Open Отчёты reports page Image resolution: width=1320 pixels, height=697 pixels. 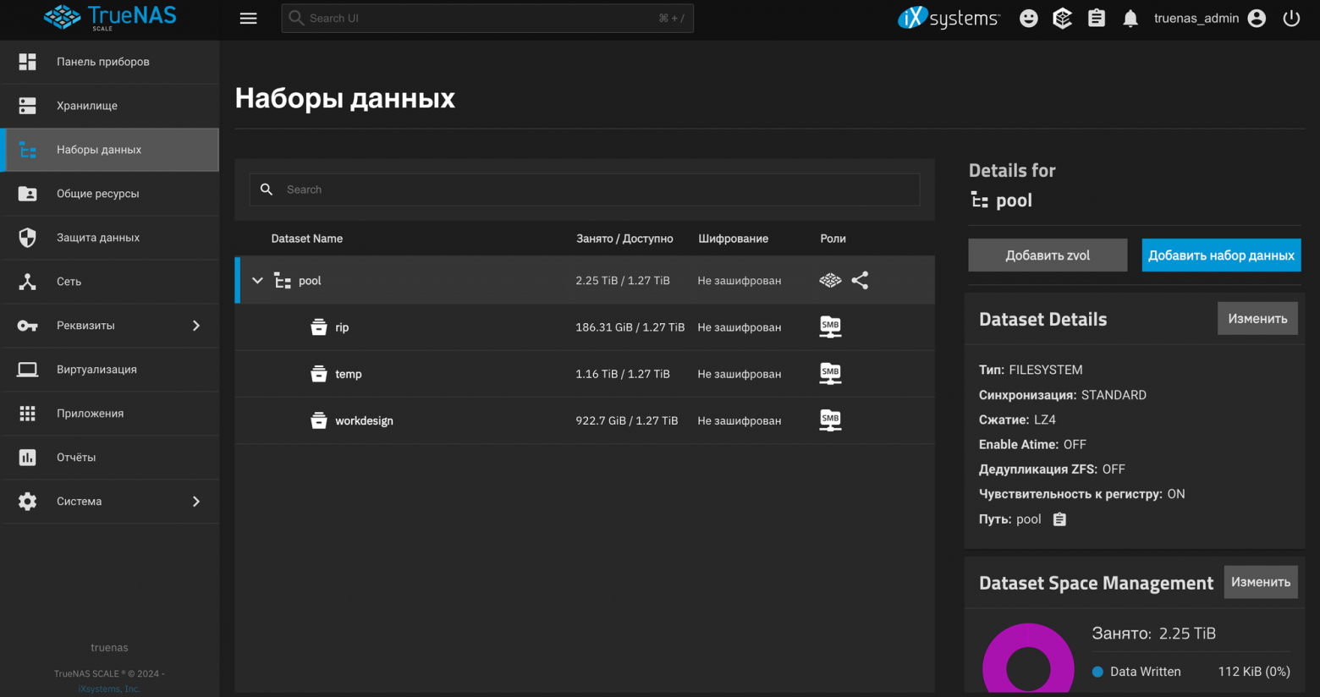pos(110,458)
